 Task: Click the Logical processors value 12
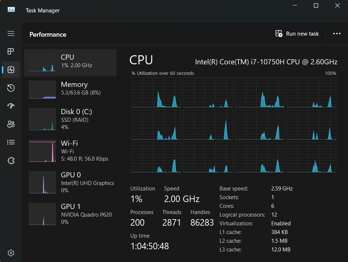(274, 215)
